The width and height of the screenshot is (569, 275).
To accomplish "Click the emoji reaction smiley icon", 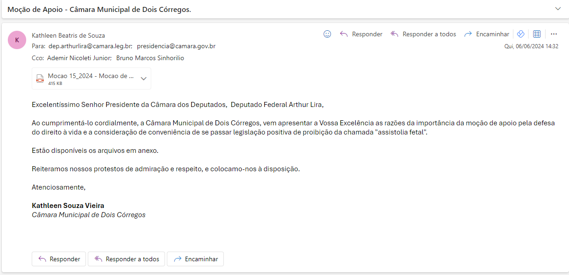I will 327,34.
